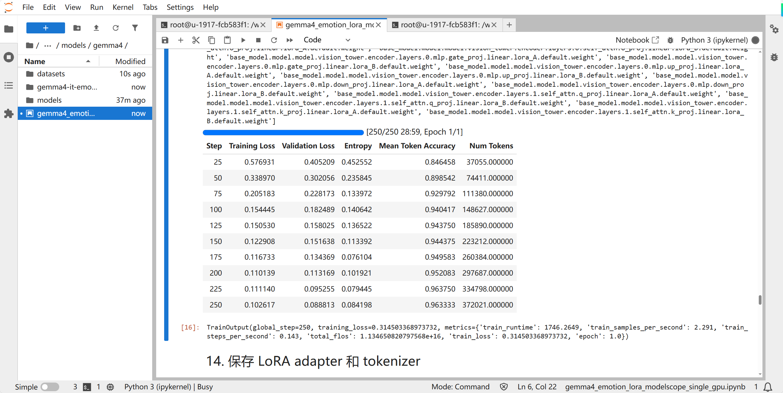Refresh the file browser list

(x=115, y=28)
